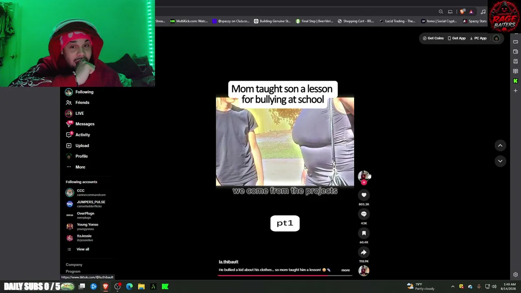Open the green Kick app in taskbar
521x293 pixels.
coord(165,286)
